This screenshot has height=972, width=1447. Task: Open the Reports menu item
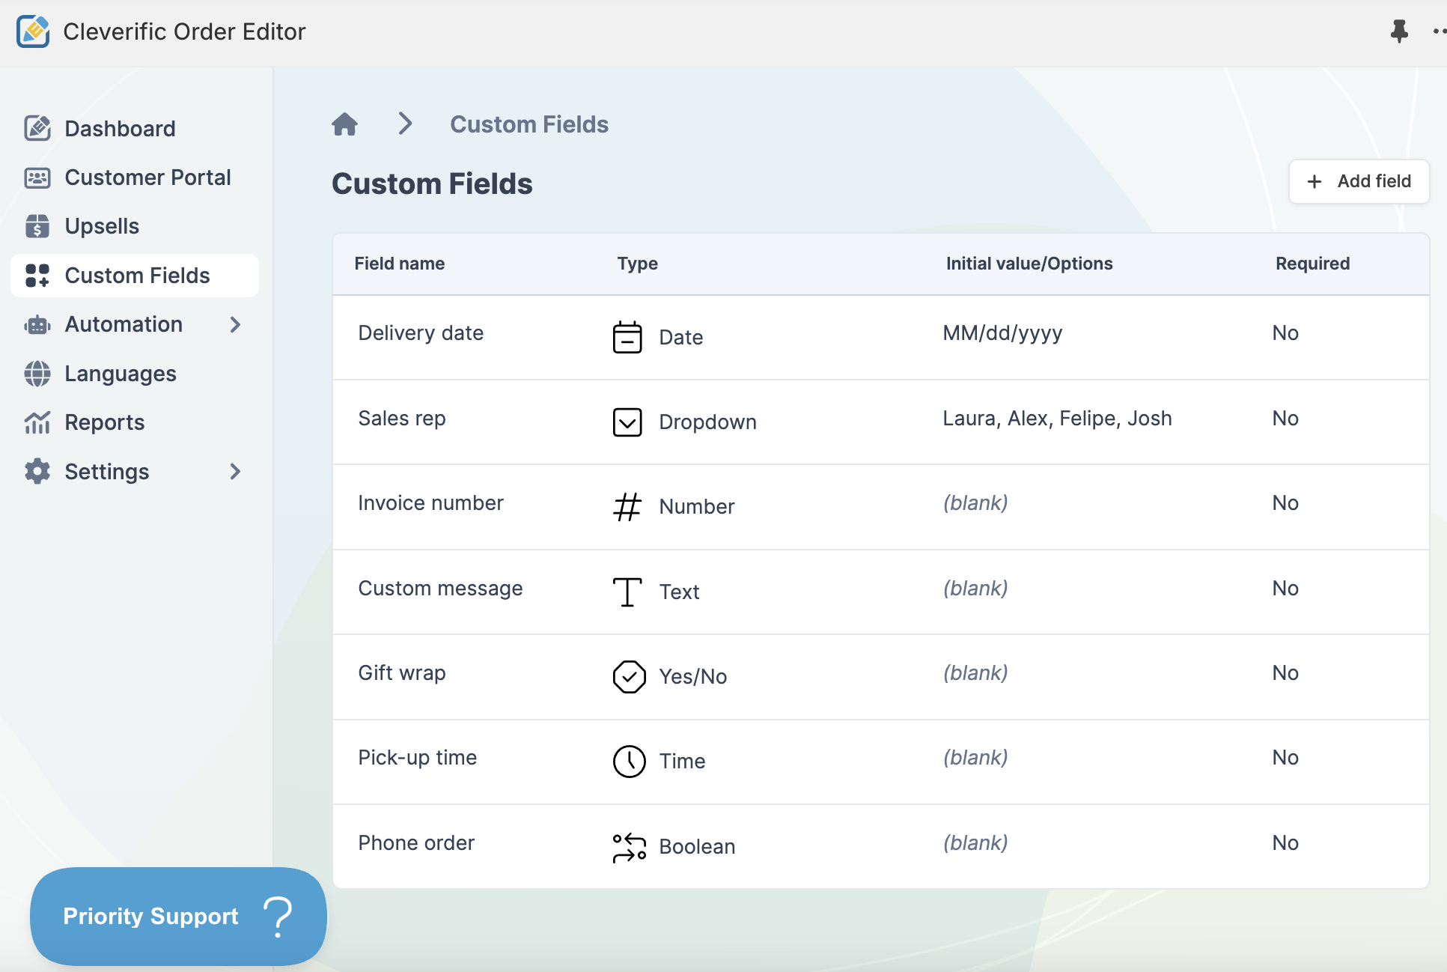135,422
